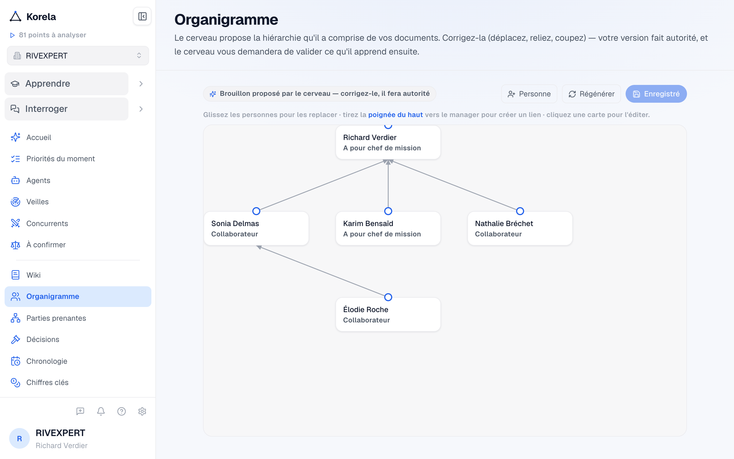
Task: Select the Richard Verdier card
Action: pos(388,142)
